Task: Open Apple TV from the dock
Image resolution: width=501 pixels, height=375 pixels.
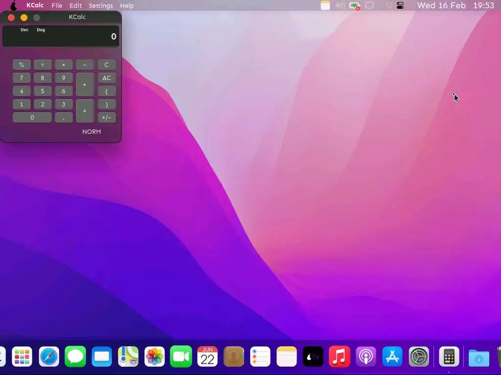Action: click(313, 356)
